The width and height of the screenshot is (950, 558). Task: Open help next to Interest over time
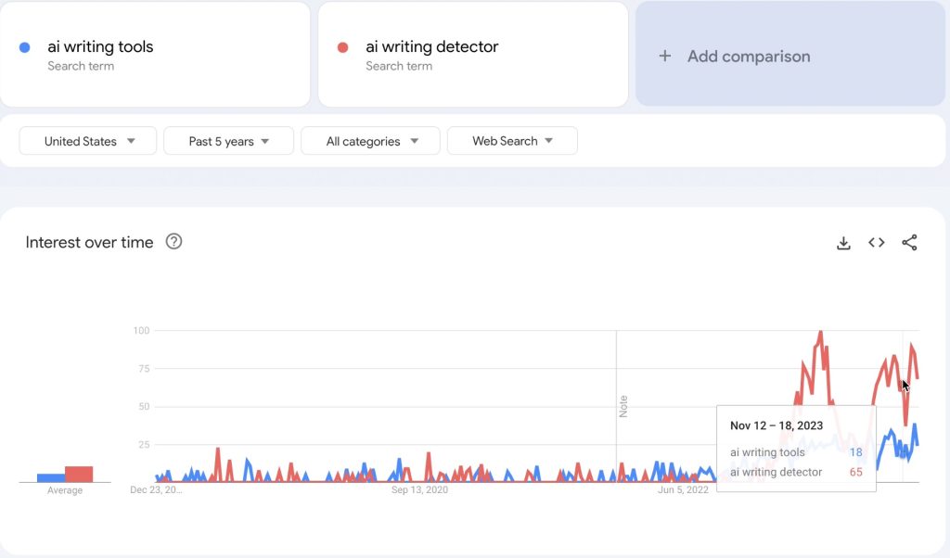[x=173, y=242]
